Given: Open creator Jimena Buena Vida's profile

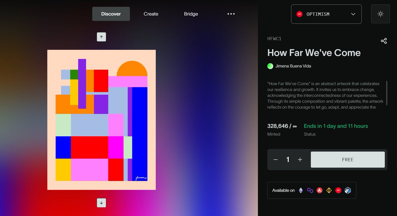Looking at the screenshot, I should (293, 66).
